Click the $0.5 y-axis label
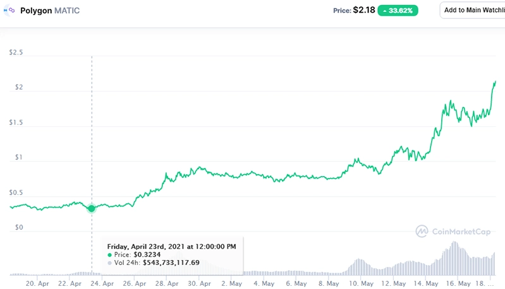Screen dimensions: 505x289 pyautogui.click(x=16, y=192)
